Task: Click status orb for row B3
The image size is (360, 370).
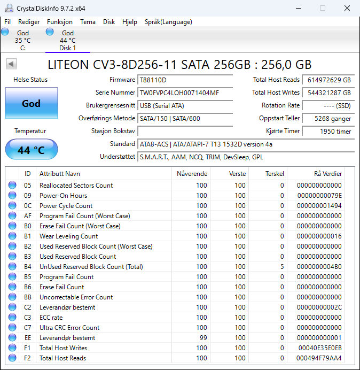Action: point(12,256)
